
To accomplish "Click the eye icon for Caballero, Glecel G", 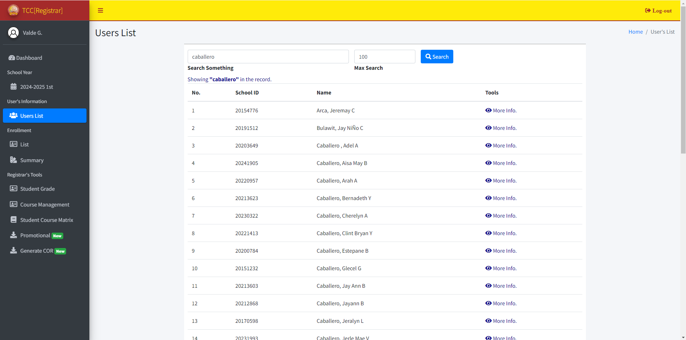I will coord(488,268).
